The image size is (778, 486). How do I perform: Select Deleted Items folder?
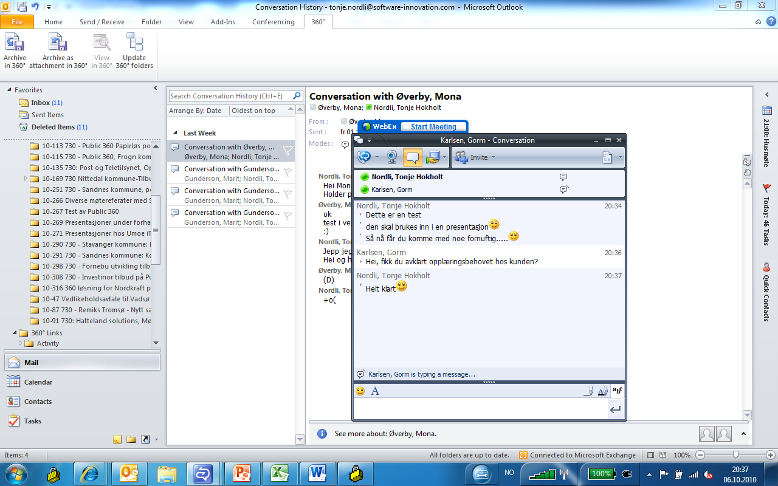pyautogui.click(x=53, y=127)
